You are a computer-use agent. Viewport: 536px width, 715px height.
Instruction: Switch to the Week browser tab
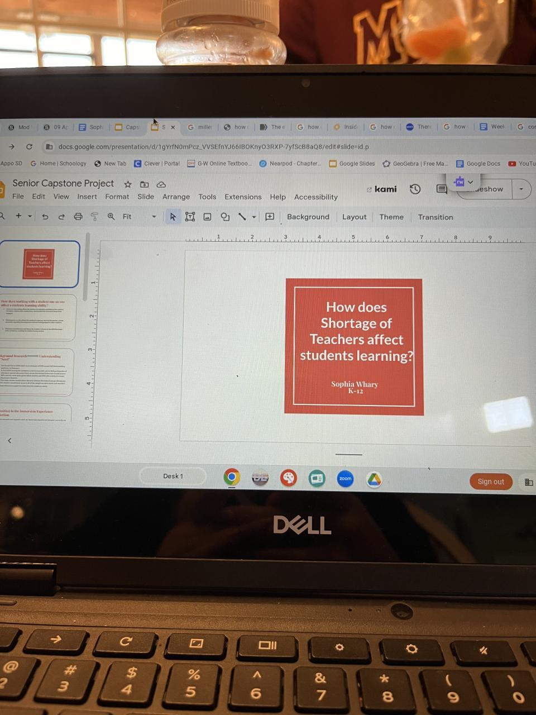[492, 127]
